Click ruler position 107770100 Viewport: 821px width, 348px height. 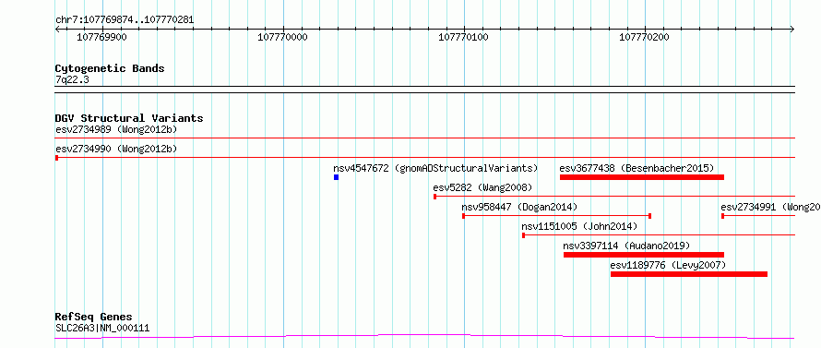click(463, 37)
